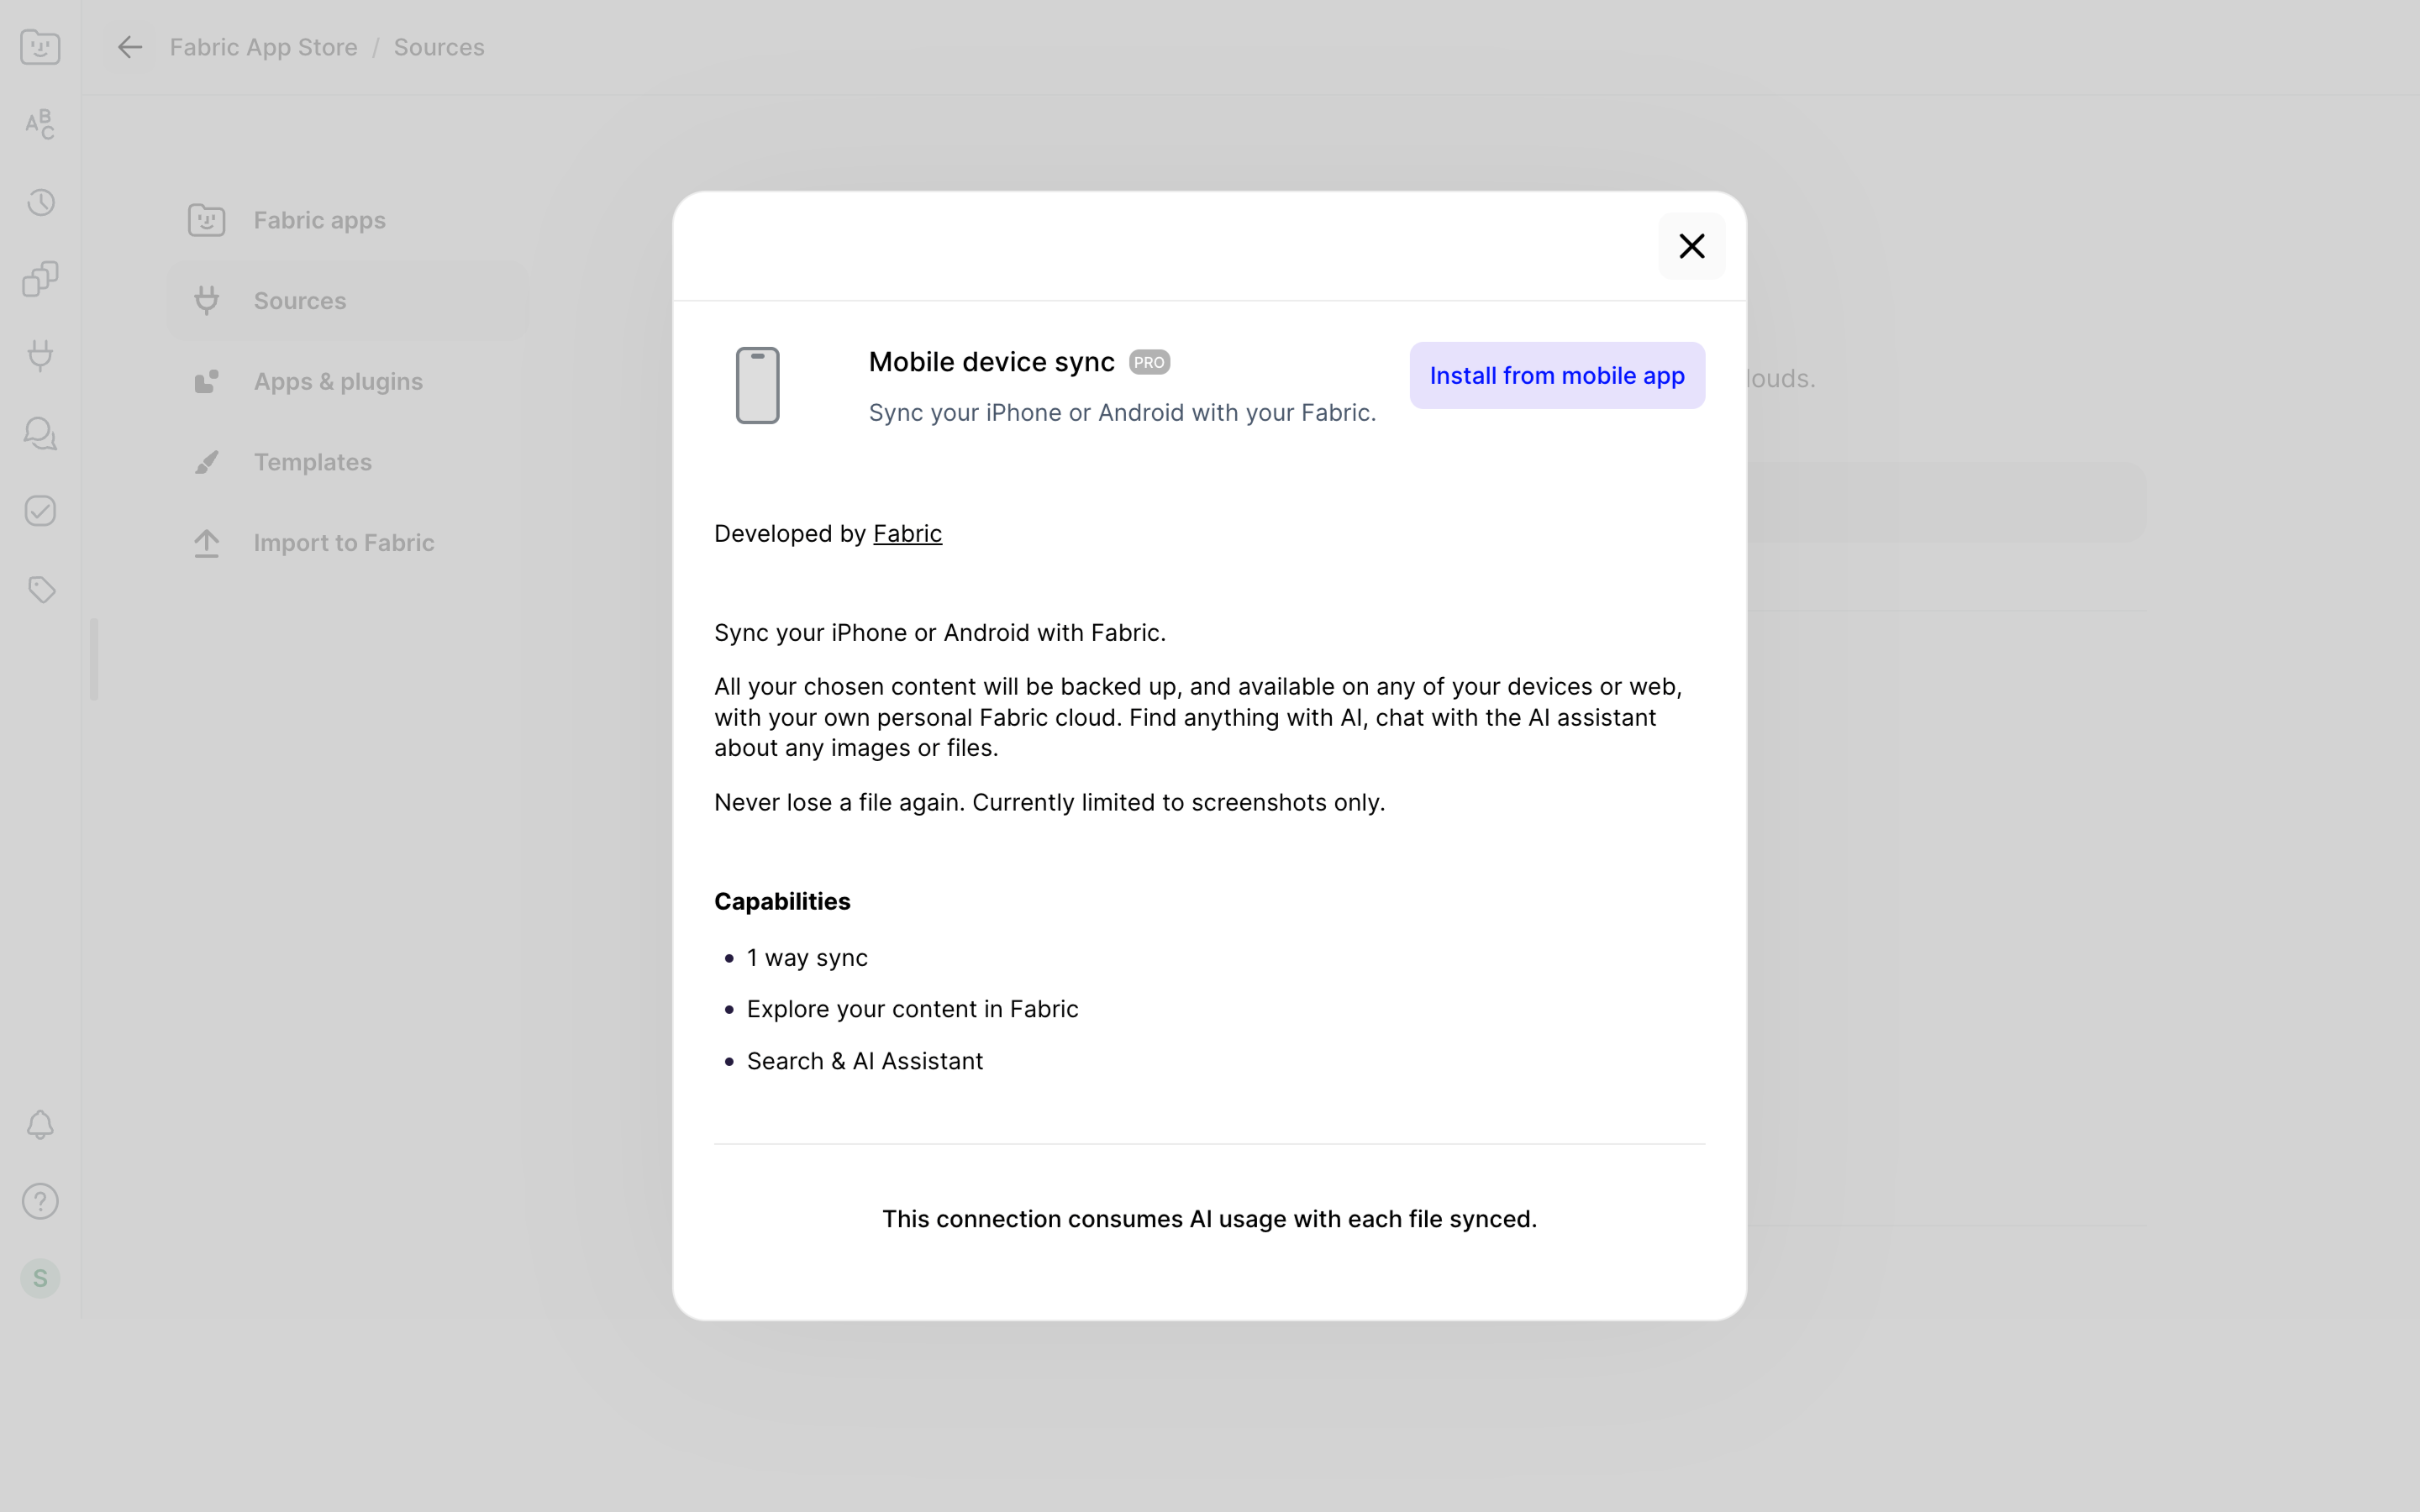2420x1512 pixels.
Task: Close the Mobile device sync dialog
Action: click(x=1691, y=246)
